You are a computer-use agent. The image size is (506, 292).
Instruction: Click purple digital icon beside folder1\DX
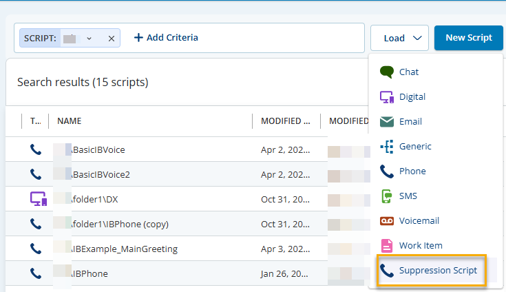(38, 199)
